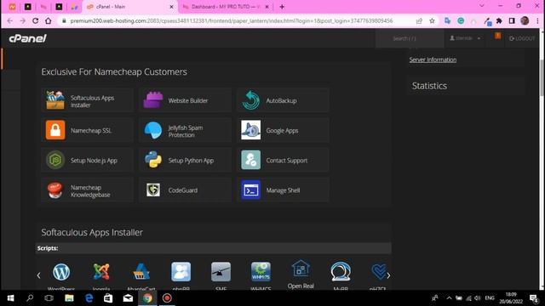Open Chrome profile avatar
This screenshot has height=306, width=545.
[525, 20]
